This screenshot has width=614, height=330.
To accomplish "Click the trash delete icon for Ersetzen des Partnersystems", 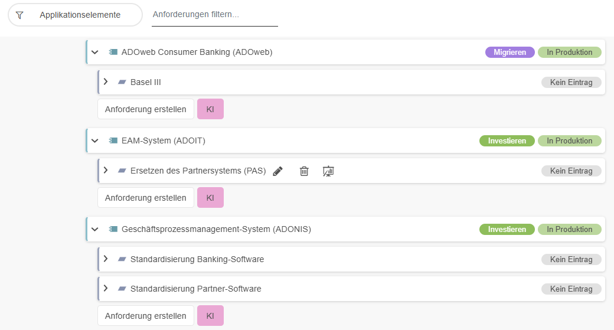I will click(304, 171).
